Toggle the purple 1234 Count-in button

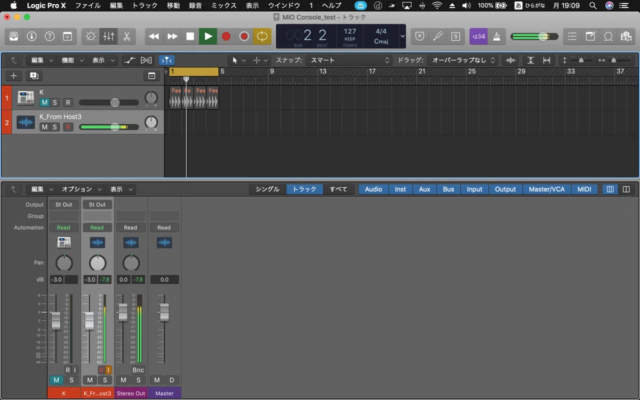[x=478, y=36]
